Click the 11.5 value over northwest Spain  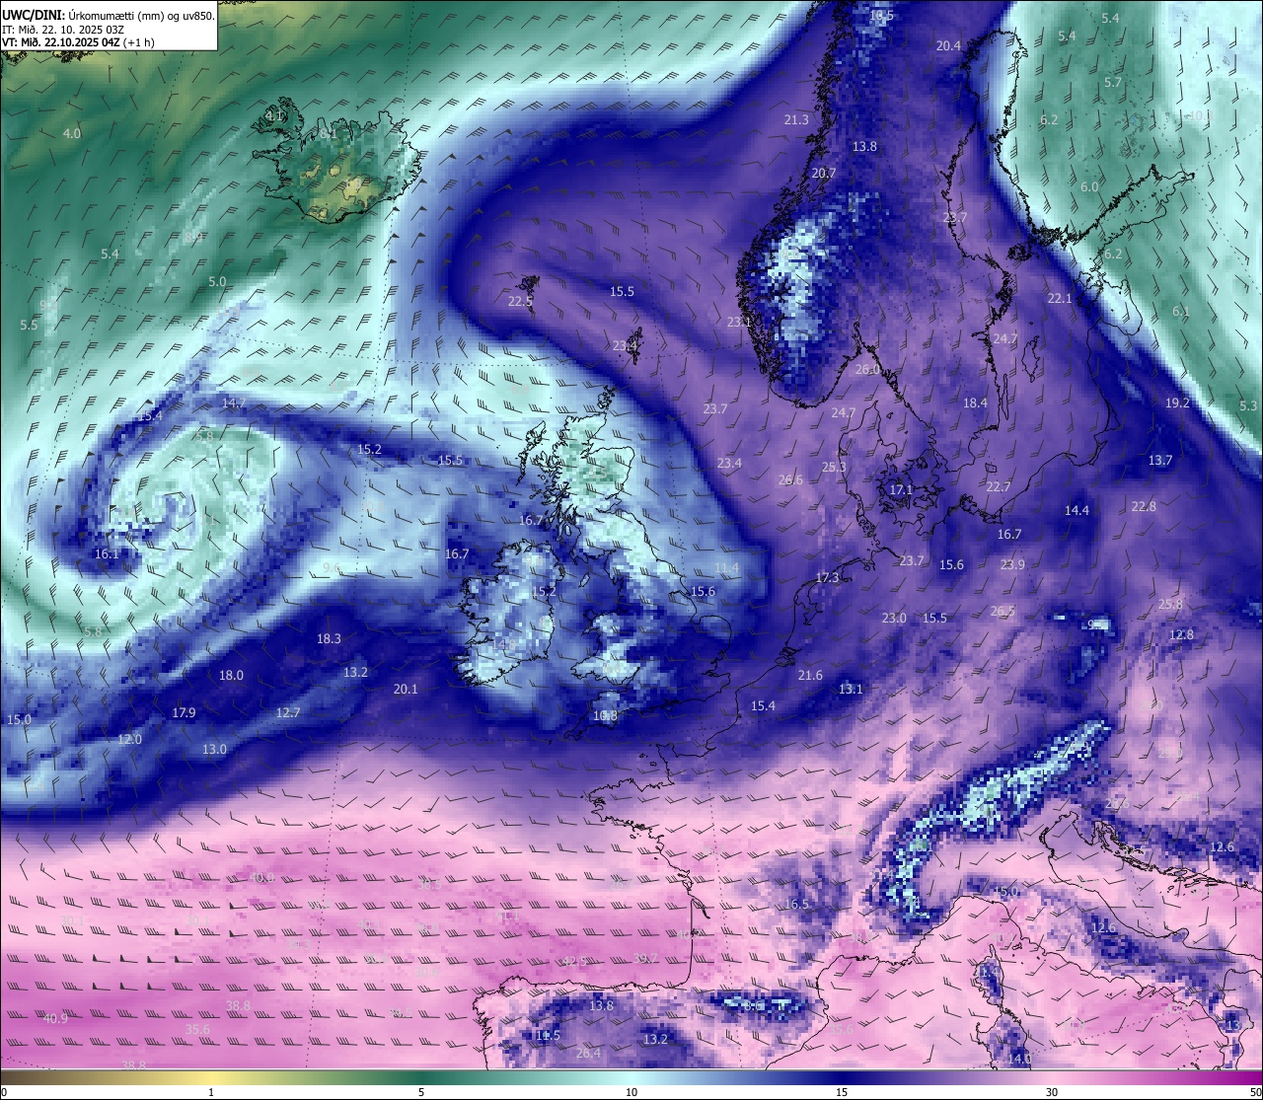548,1035
